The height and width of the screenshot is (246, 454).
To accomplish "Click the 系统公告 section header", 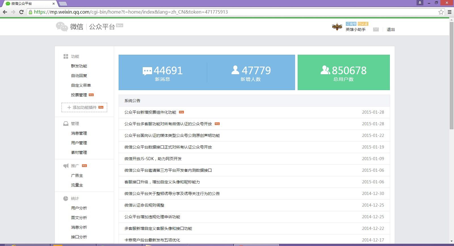I will 132,101.
